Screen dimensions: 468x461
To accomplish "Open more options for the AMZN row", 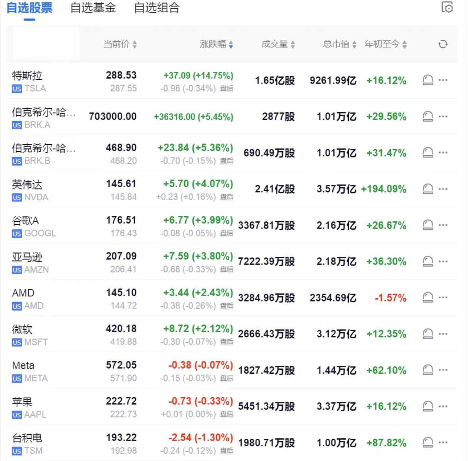I will [443, 261].
